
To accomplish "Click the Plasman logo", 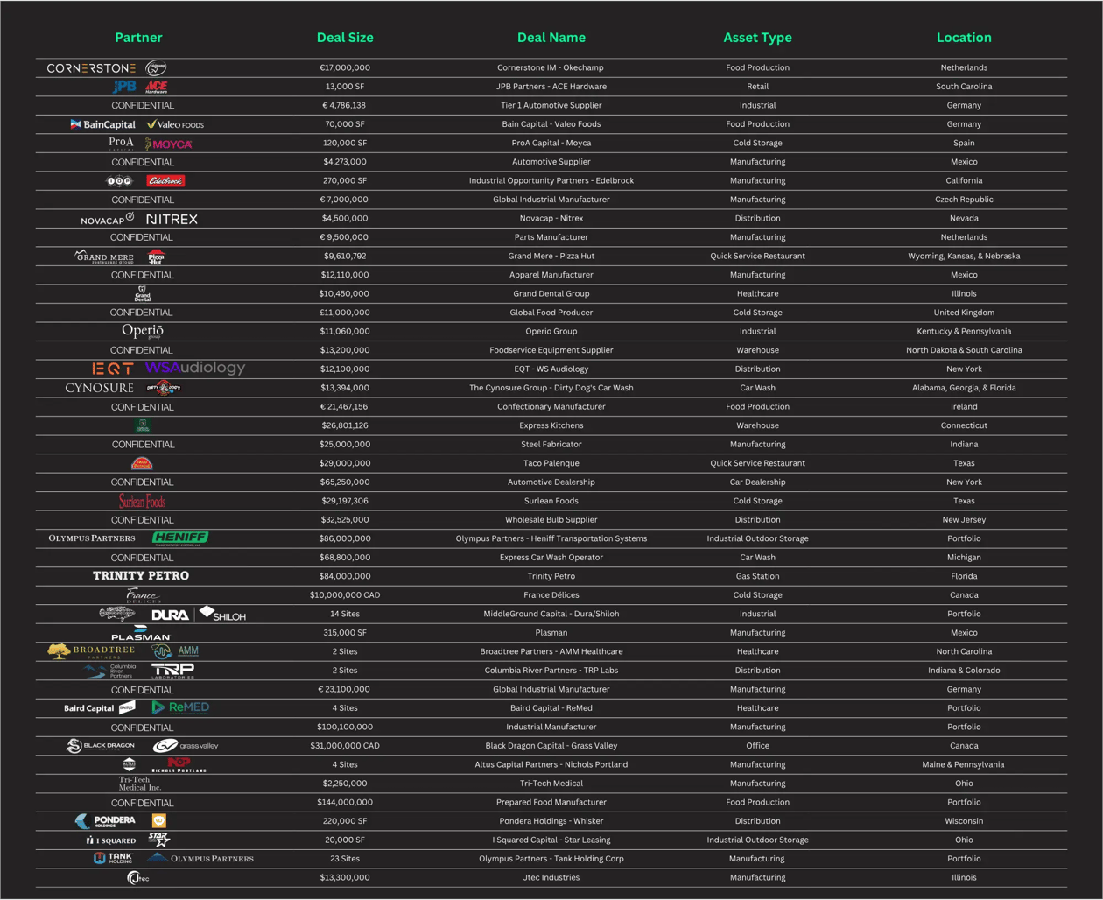I will point(141,633).
